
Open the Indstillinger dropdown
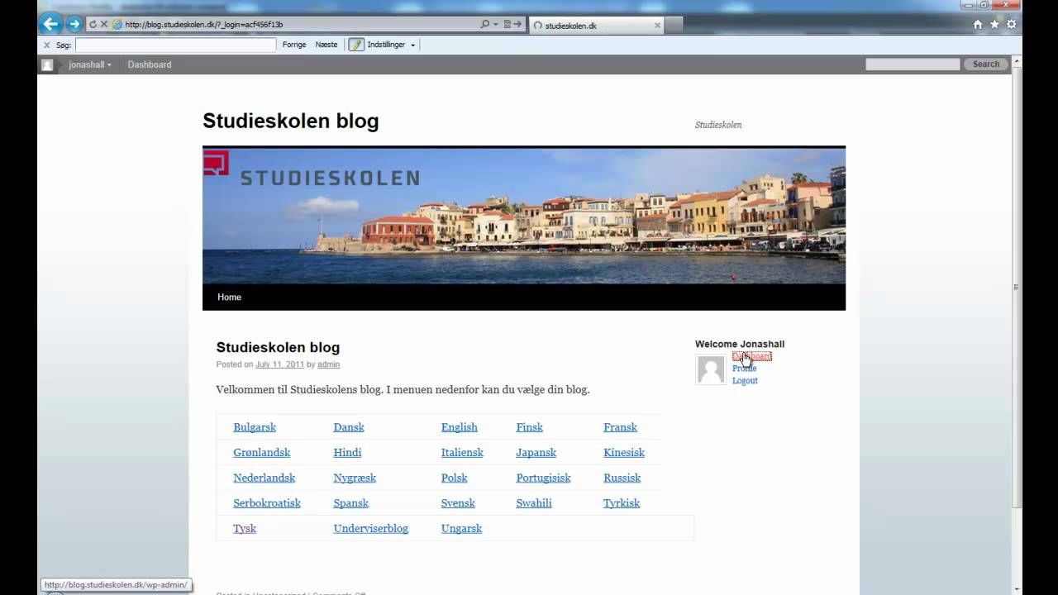click(x=391, y=45)
